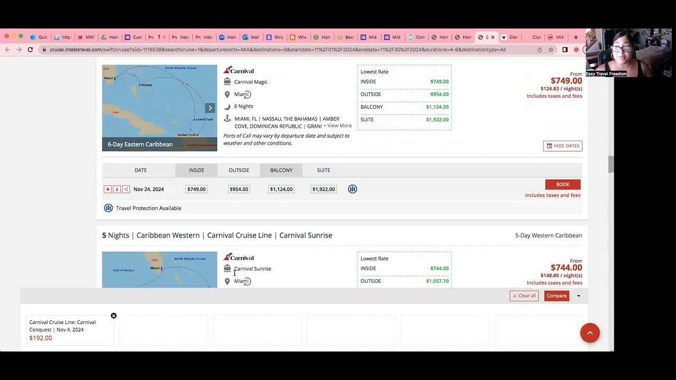Image resolution: width=676 pixels, height=380 pixels.
Task: Choose $1,124.00 balcony price for Nov 24
Action: click(281, 189)
